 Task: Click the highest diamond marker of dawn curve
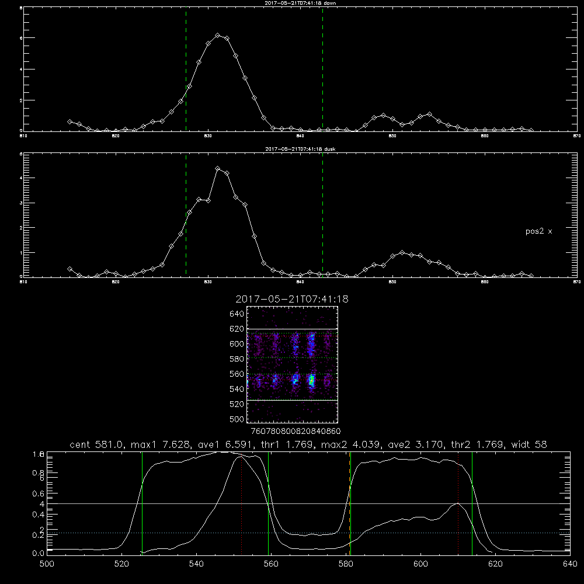[x=218, y=35]
